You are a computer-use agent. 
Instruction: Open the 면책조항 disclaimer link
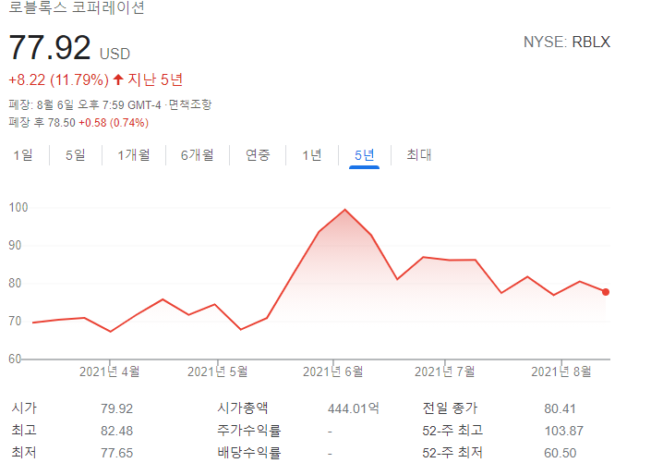point(189,104)
